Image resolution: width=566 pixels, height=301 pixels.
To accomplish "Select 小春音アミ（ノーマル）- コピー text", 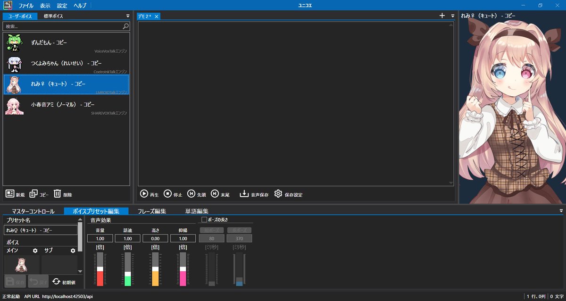I will coord(63,105).
